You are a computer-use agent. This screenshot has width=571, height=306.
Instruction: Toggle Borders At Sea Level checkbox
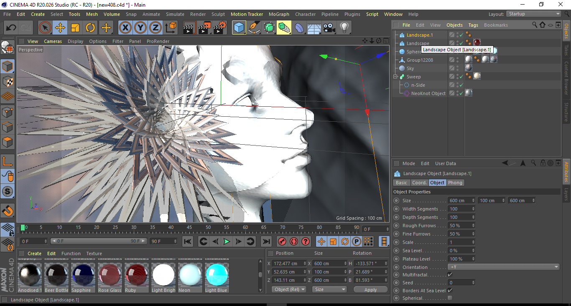click(450, 290)
